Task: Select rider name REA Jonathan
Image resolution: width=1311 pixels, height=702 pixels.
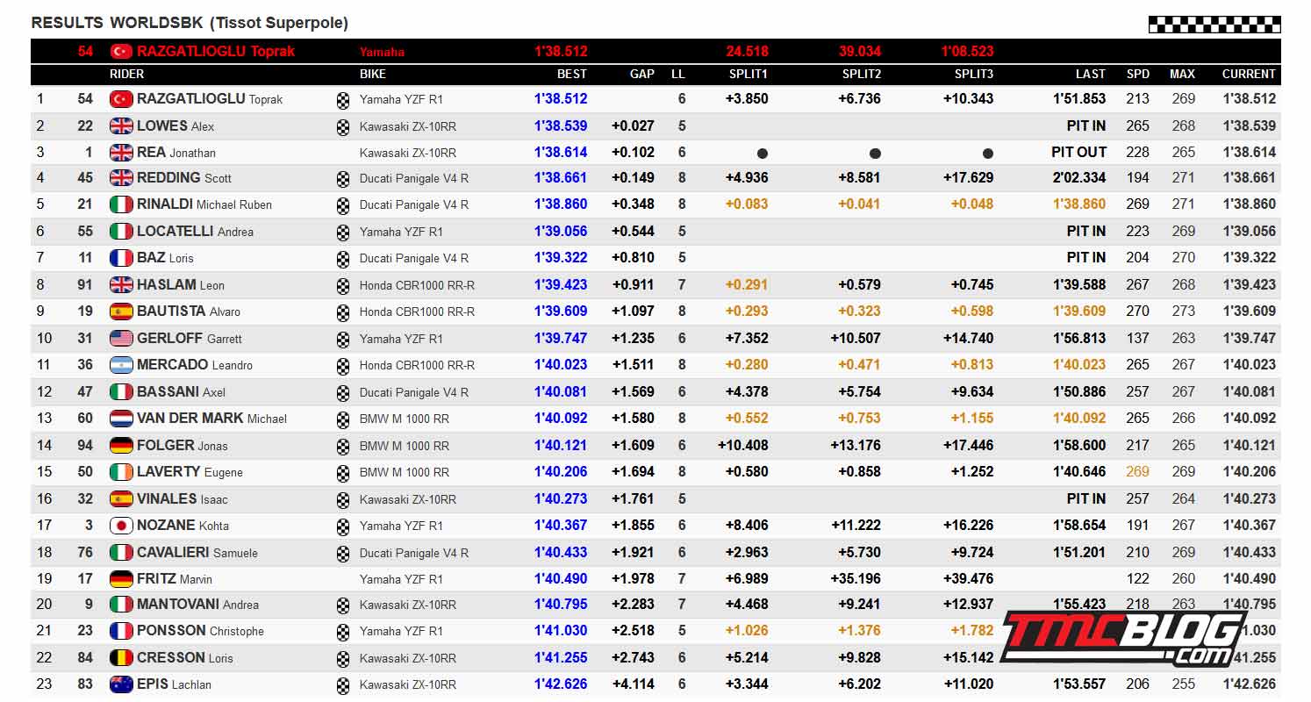Action: point(176,152)
